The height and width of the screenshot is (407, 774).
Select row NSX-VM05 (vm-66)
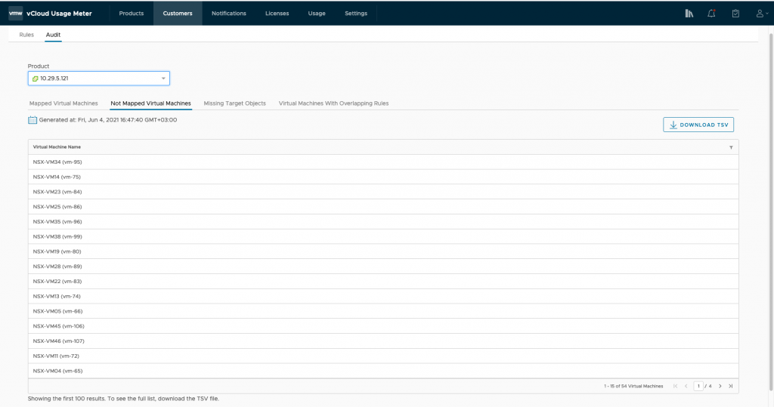[383, 311]
